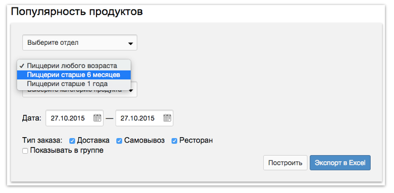Focus the end date input field
The image size is (394, 193).
pyautogui.click(x=144, y=118)
